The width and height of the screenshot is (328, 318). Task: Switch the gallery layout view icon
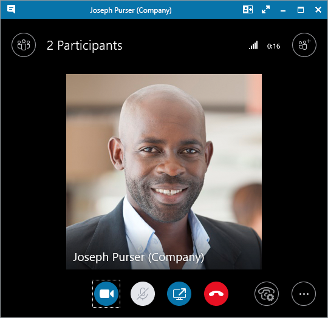[248, 10]
